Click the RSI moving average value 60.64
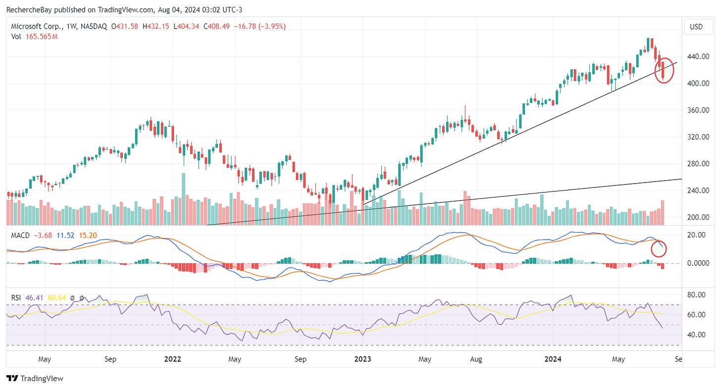721x389 pixels. click(57, 298)
